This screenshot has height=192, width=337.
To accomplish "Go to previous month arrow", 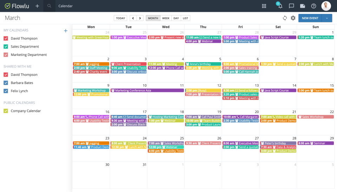I will tap(133, 18).
